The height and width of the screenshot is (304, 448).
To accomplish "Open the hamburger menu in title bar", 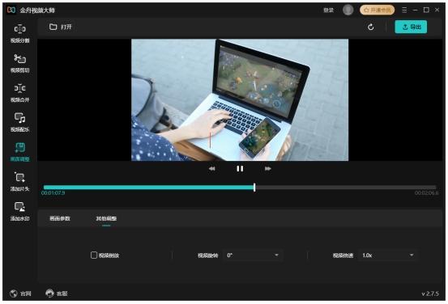I will coord(404,10).
